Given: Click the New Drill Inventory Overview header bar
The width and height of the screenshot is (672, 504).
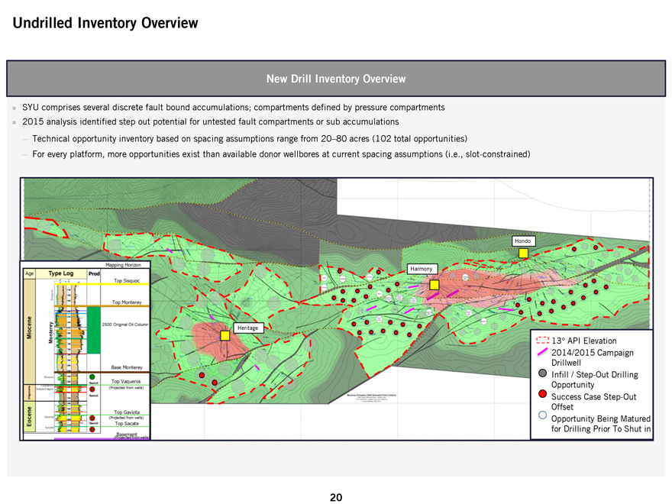Looking at the screenshot, I should coord(335,79).
